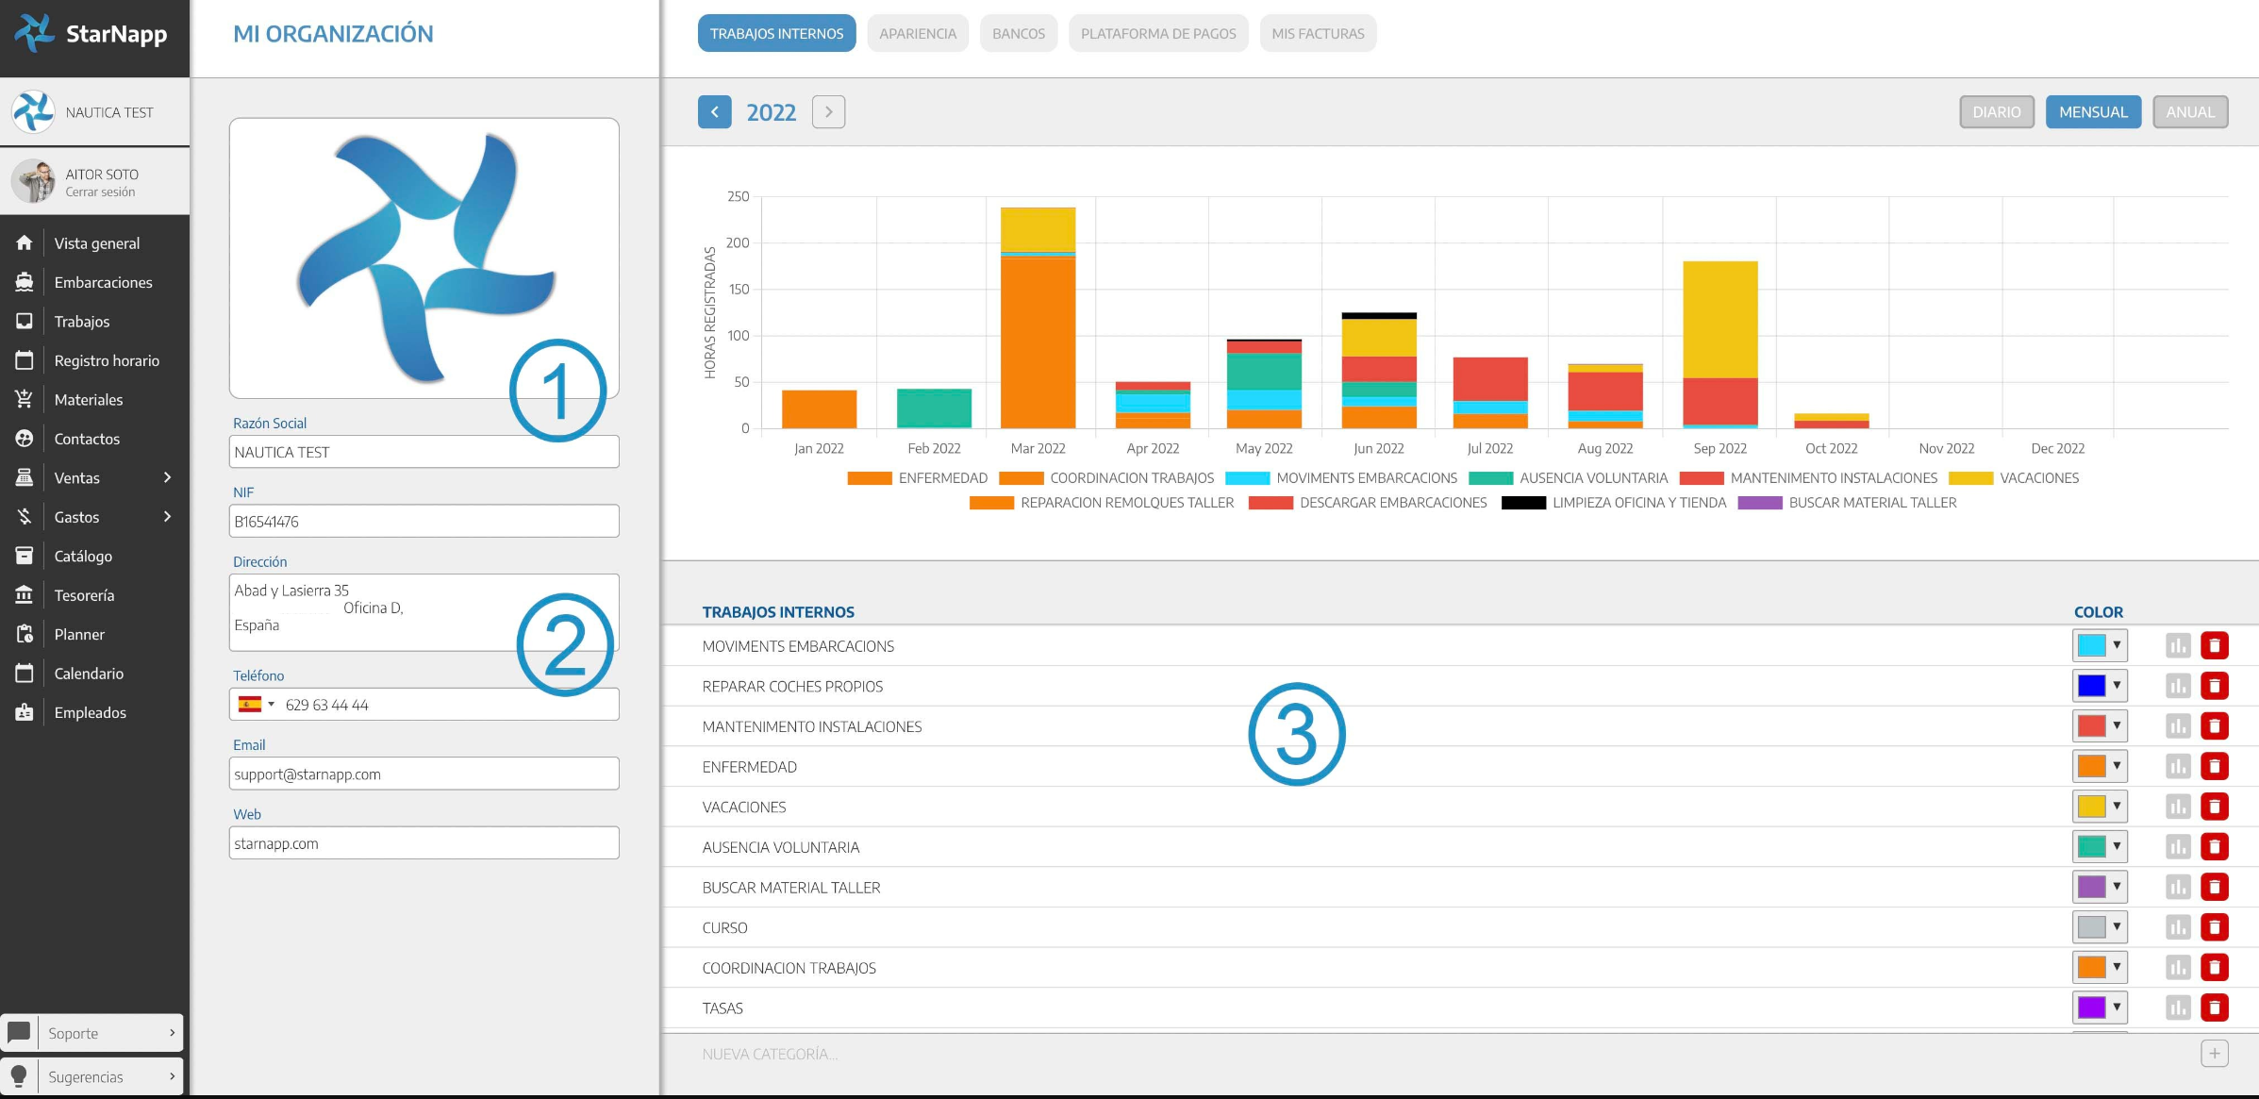Open the Planner clipboard icon
Image resolution: width=2259 pixels, height=1099 pixels.
(x=25, y=634)
